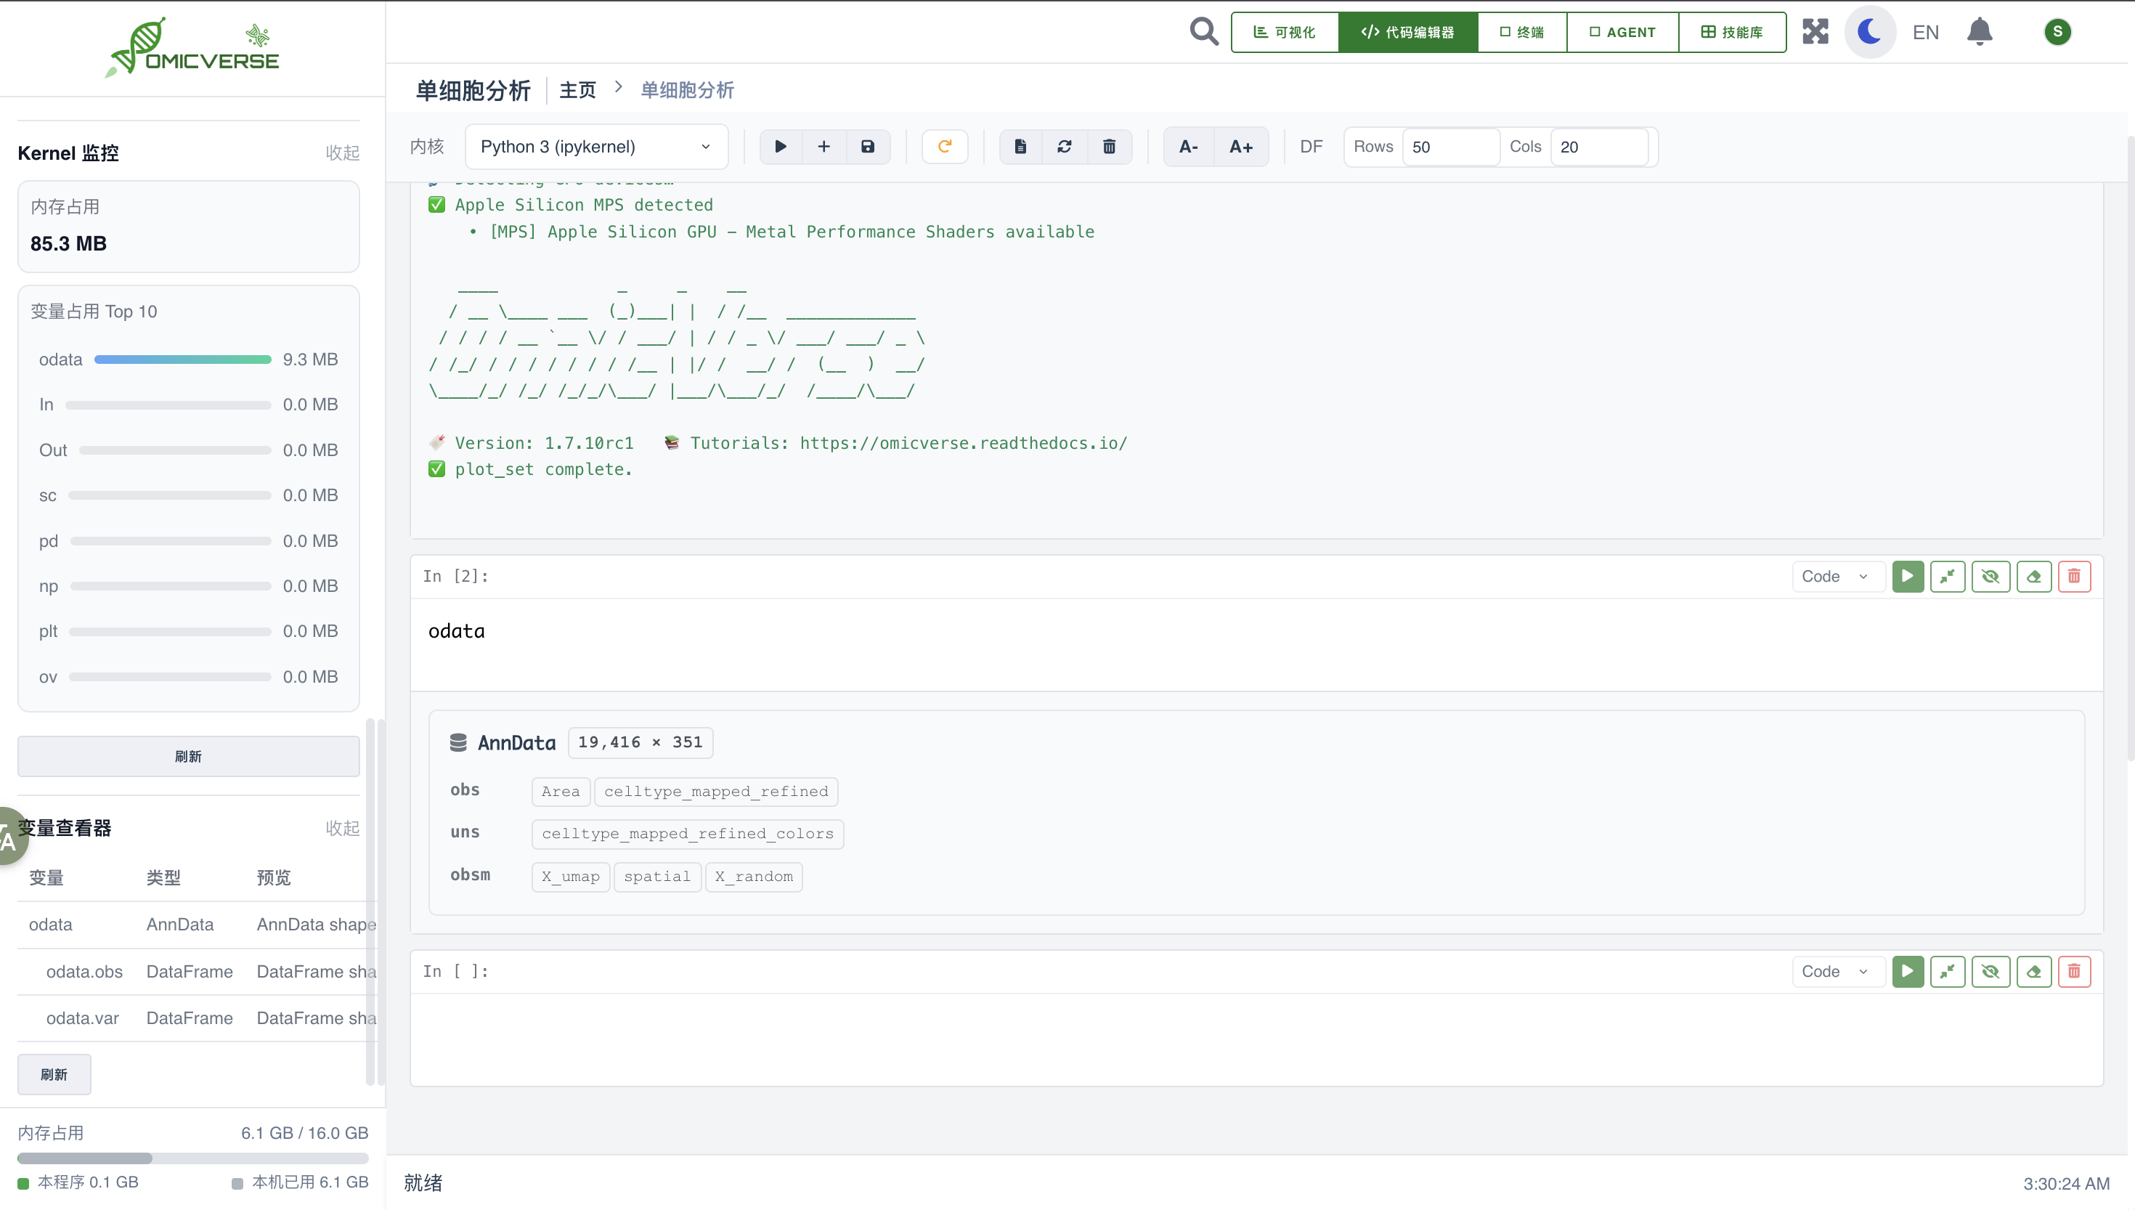This screenshot has height=1210, width=2135.
Task: Open notifications bell icon
Action: 1979,31
